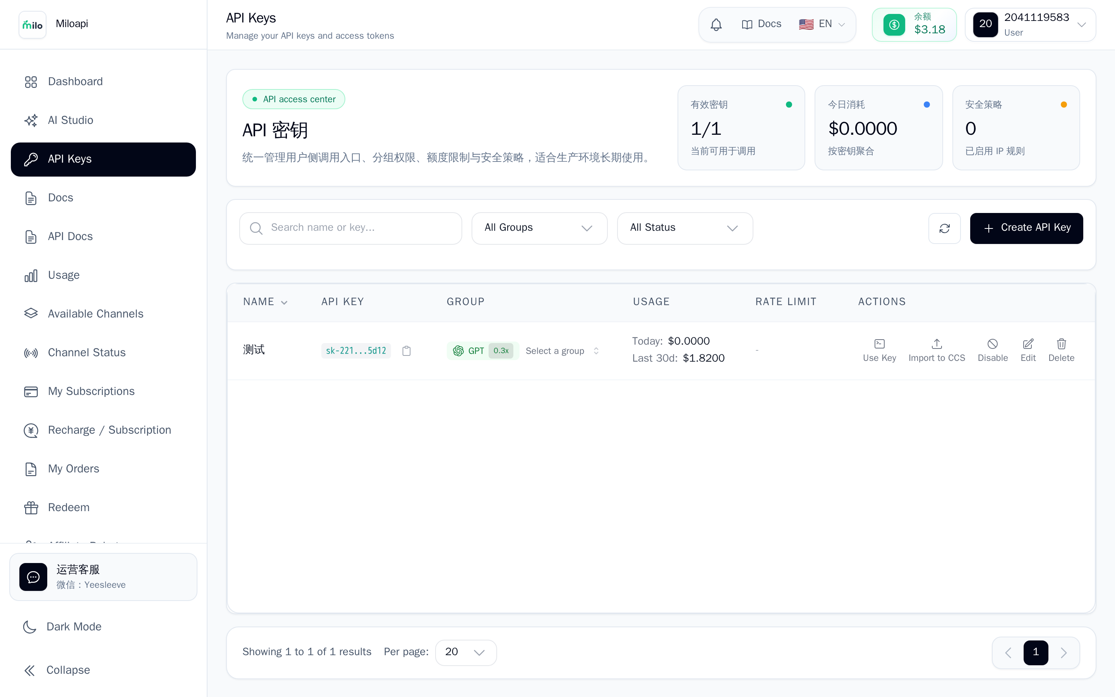This screenshot has width=1115, height=697.
Task: Click the 0.3x rate multiplier tag
Action: [501, 351]
